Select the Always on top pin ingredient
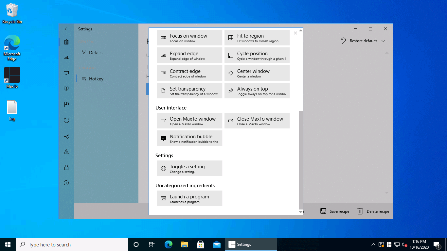Image resolution: width=447 pixels, height=251 pixels. [257, 91]
